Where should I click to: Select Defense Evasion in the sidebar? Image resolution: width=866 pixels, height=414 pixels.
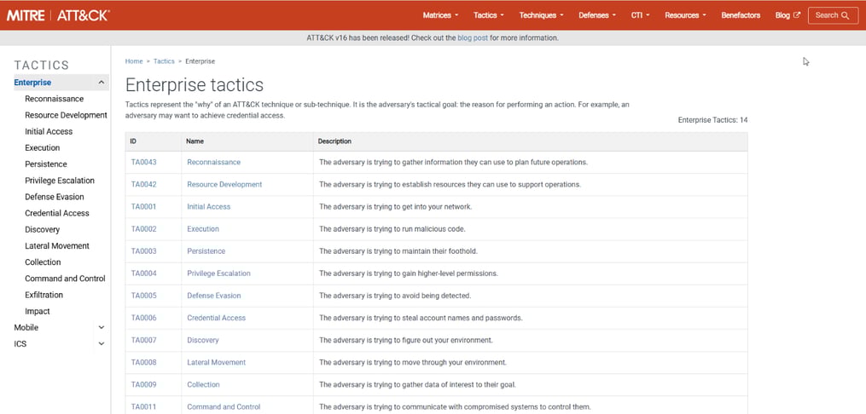point(55,197)
